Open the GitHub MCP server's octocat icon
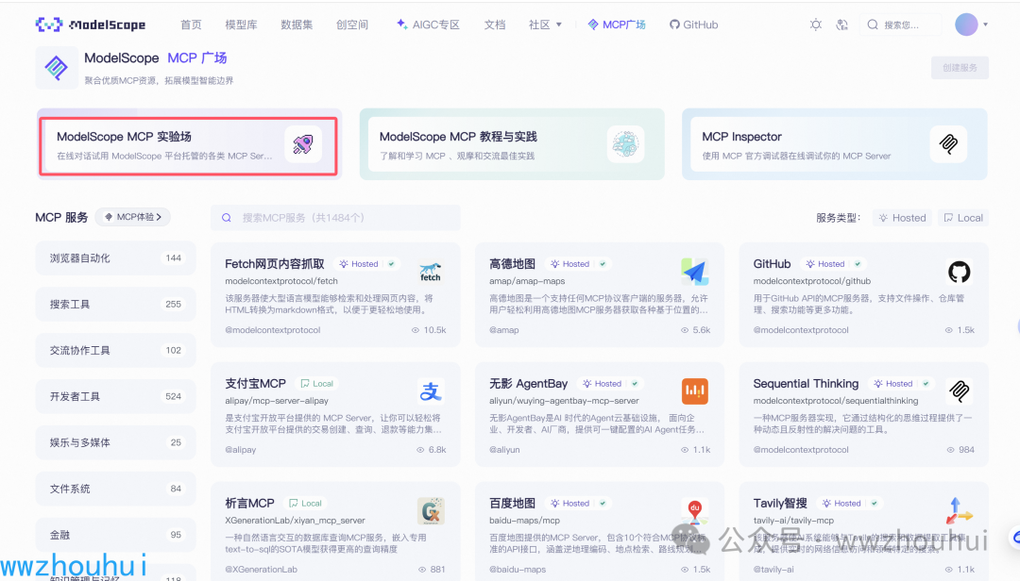Viewport: 1020px width, 581px height. (x=959, y=272)
